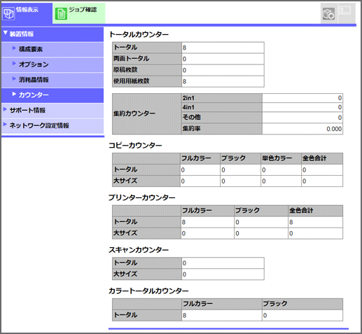Switch to the ジョブ確認 tab
Screen dimensions: 362x334
coord(79,13)
